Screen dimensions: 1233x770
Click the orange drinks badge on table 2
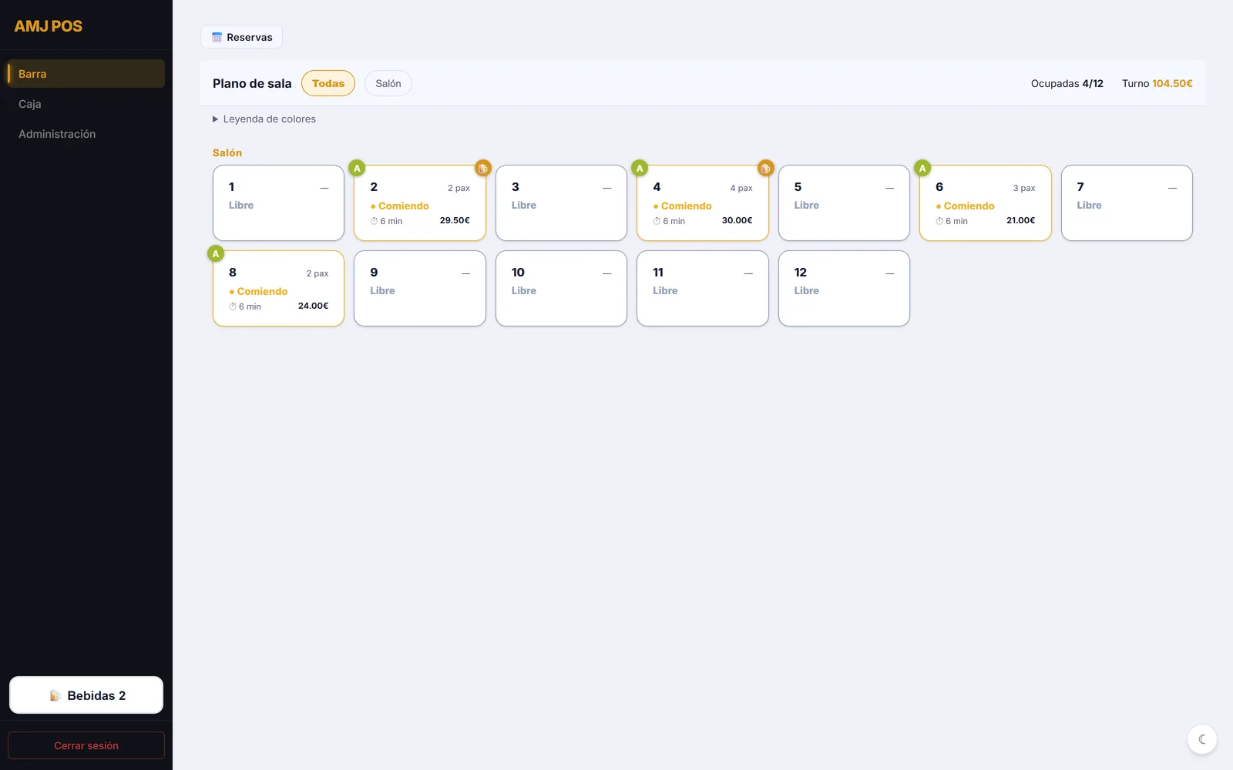pos(482,168)
